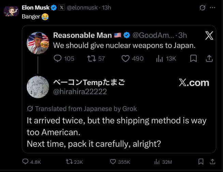Screen dimensions: 223x172
Task: Share Elon Musk's post via share icon
Action: pos(212,161)
